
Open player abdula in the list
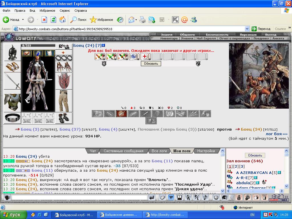pos(243,183)
